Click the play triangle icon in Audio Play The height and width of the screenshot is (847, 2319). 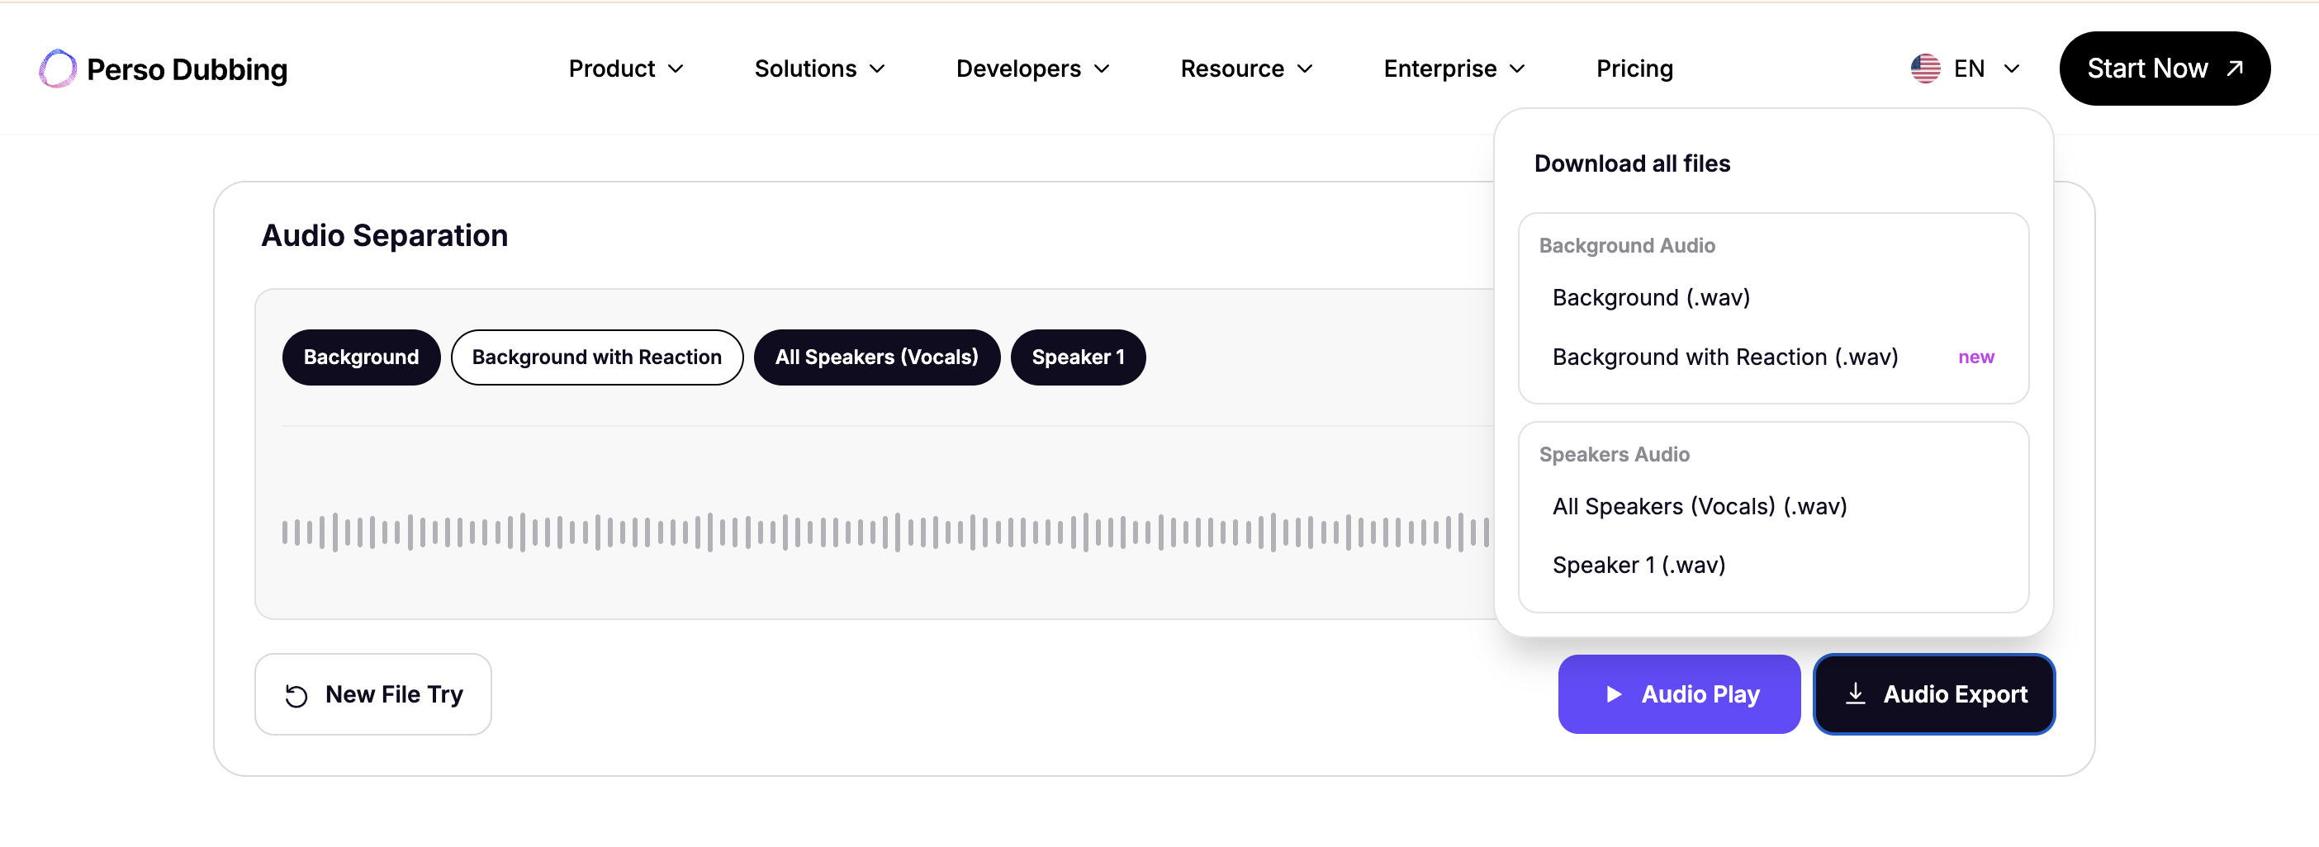click(x=1613, y=694)
